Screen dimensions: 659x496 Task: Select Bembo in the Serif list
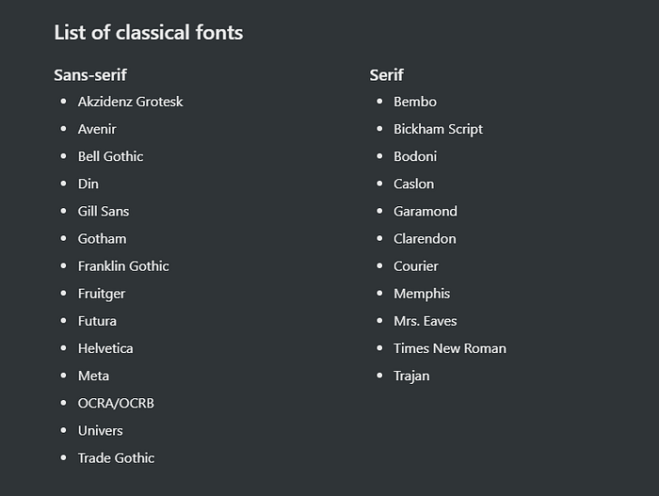(x=415, y=102)
